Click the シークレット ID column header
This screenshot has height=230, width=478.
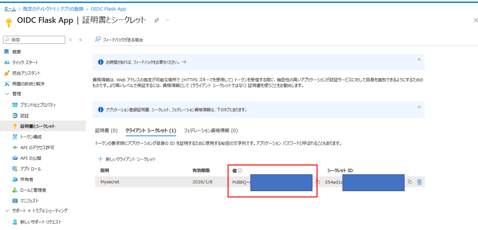tap(340, 170)
